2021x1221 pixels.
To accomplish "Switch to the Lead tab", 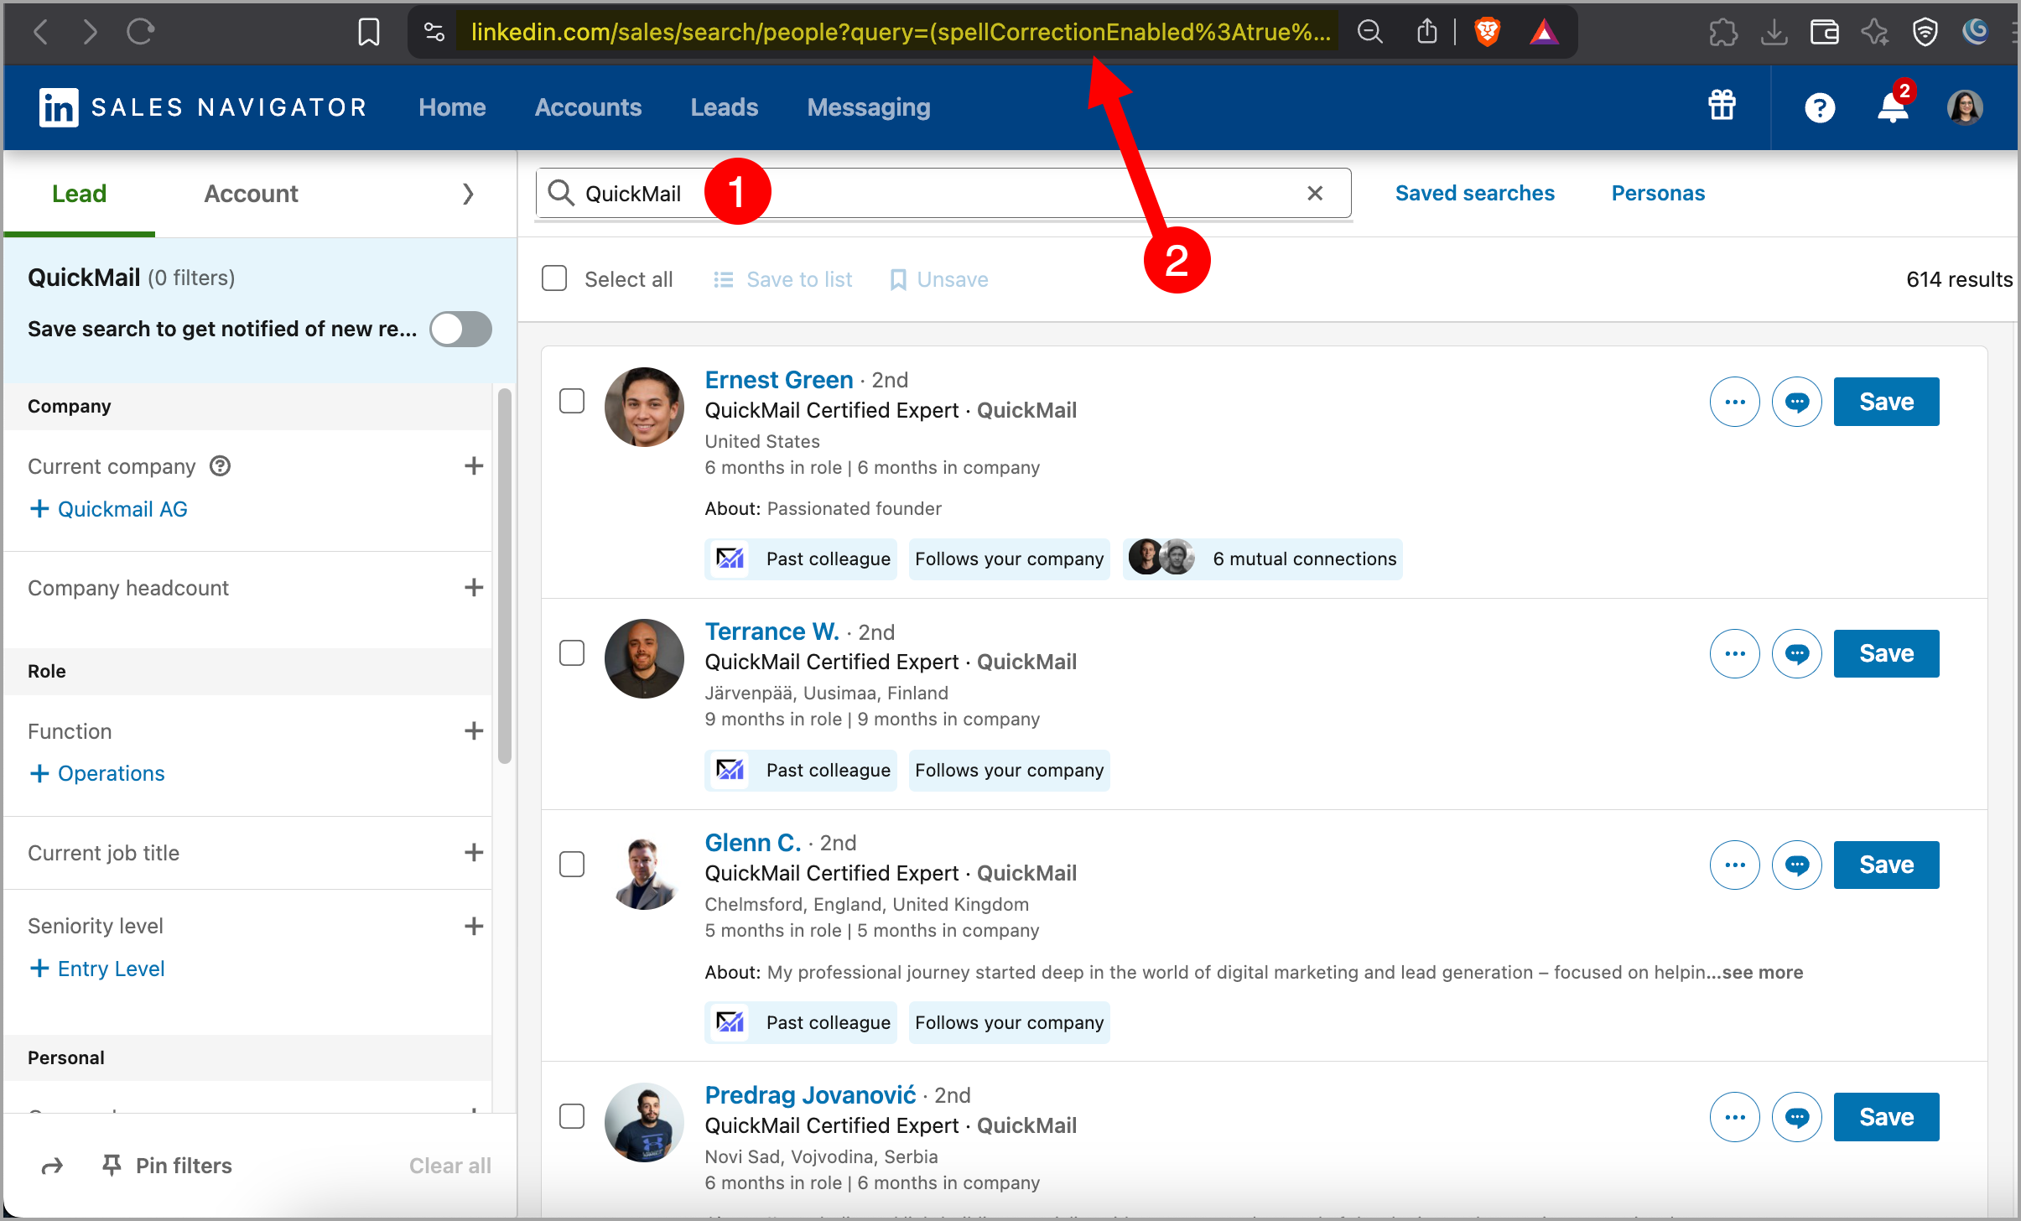I will pos(79,194).
